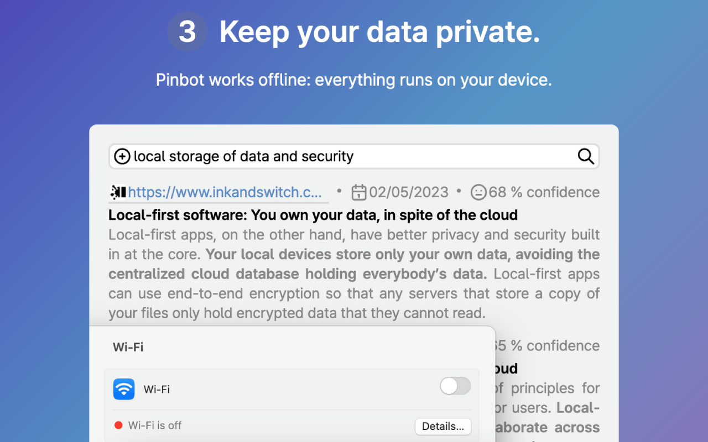Click the search field with local storage query
Viewport: 708px width, 442px height.
pos(354,156)
